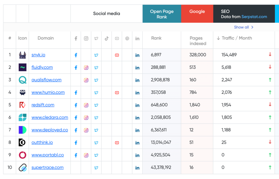Go to www.portabl.co domain link
279x179 pixels.
(x=48, y=155)
